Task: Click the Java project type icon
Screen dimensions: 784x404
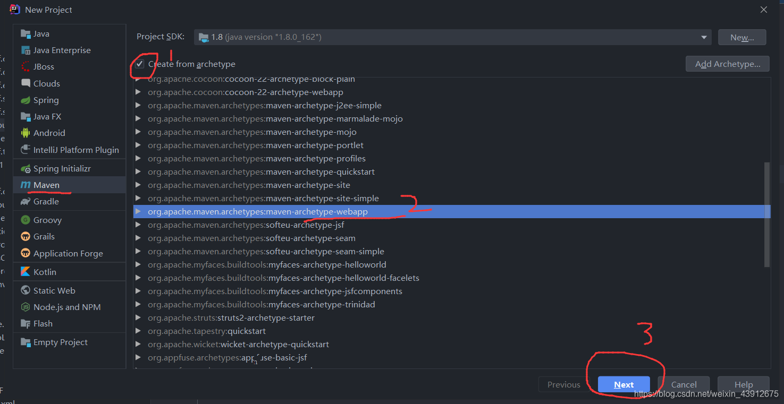Action: point(26,34)
